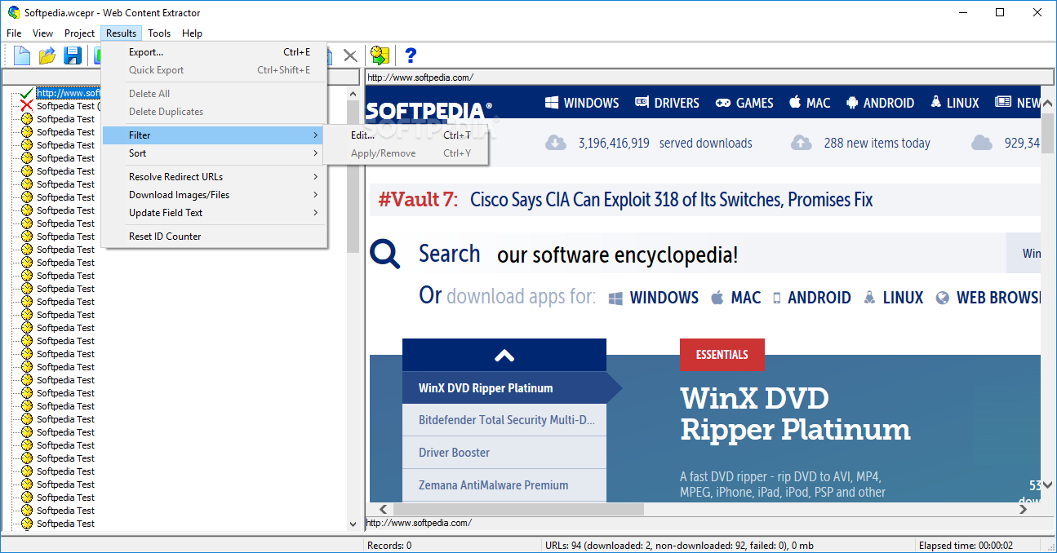Click the New project toolbar icon
This screenshot has height=553, width=1057.
click(22, 55)
